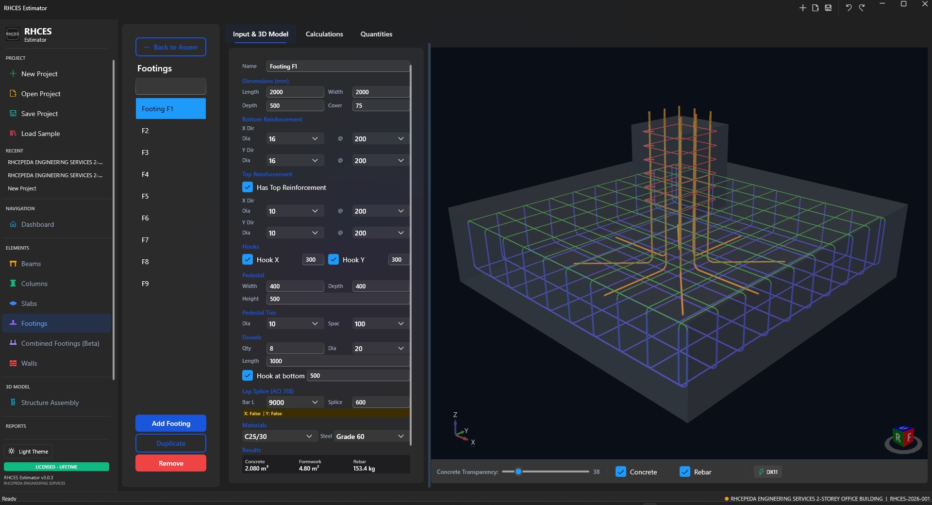Select footing F5 in list
The width and height of the screenshot is (932, 505).
click(x=171, y=196)
